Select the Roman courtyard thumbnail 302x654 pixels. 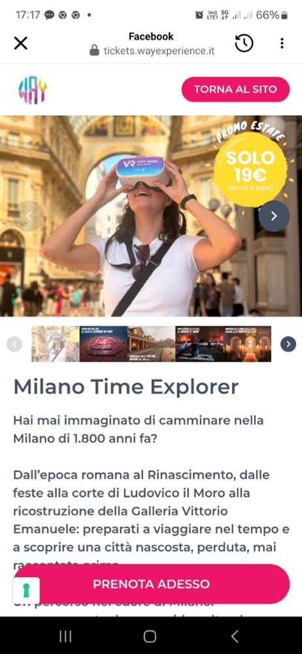151,344
